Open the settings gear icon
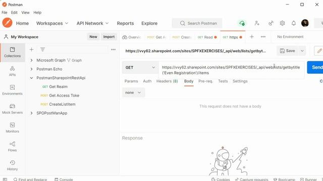Screen dimensions: 323x181 [x=282, y=23]
